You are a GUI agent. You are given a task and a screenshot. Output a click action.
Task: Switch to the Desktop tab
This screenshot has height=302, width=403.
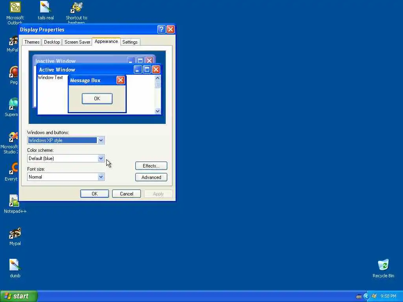pyautogui.click(x=52, y=42)
